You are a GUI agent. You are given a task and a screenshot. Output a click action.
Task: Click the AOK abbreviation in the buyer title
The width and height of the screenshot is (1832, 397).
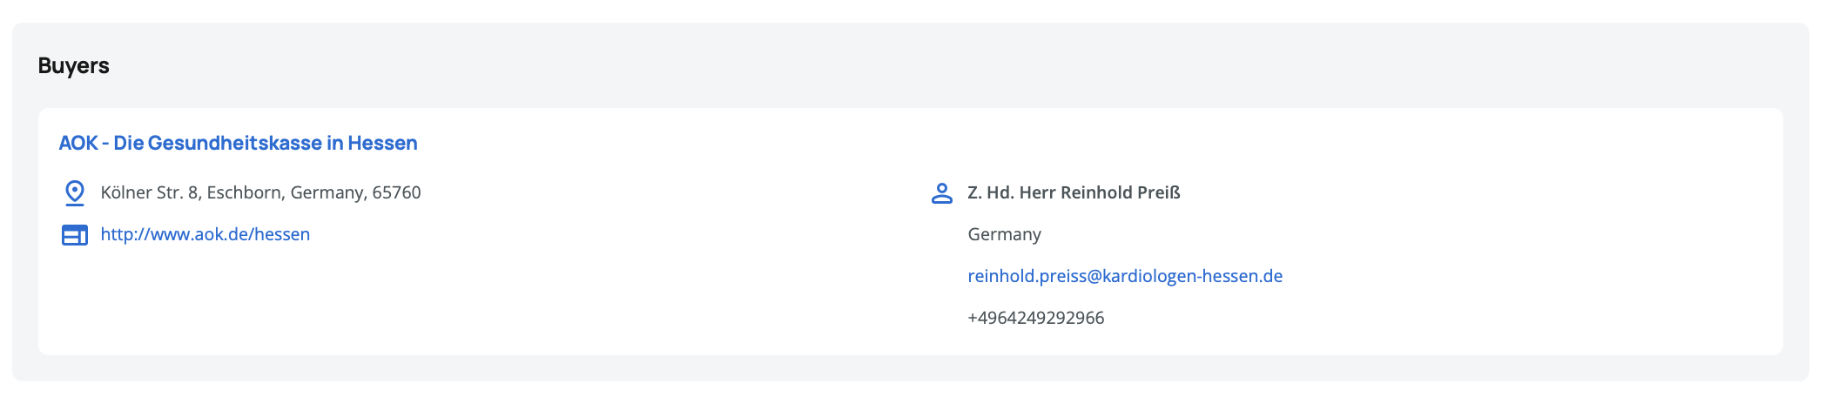tap(78, 143)
